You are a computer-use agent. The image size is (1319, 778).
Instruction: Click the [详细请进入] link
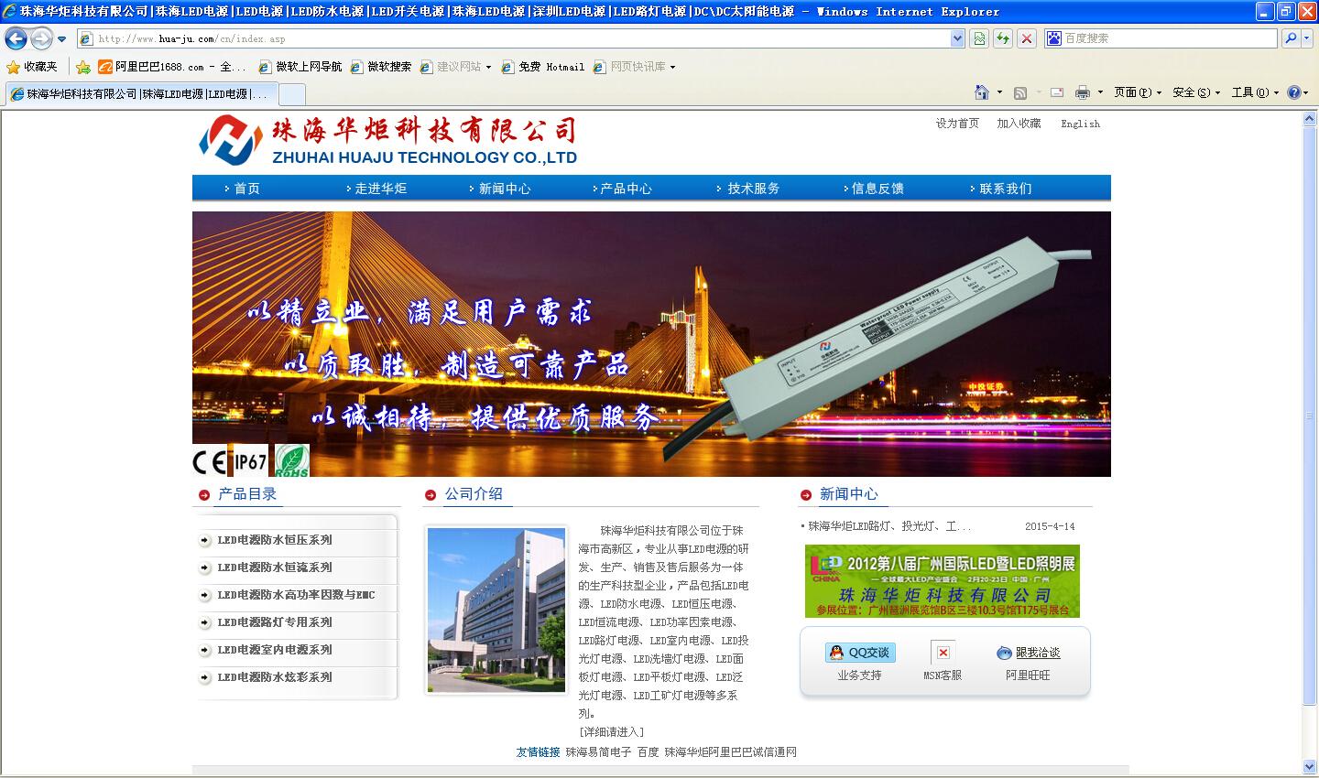point(612,731)
